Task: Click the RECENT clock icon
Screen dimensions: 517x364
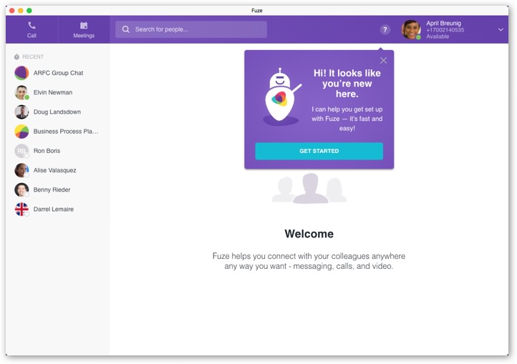Action: coord(16,56)
